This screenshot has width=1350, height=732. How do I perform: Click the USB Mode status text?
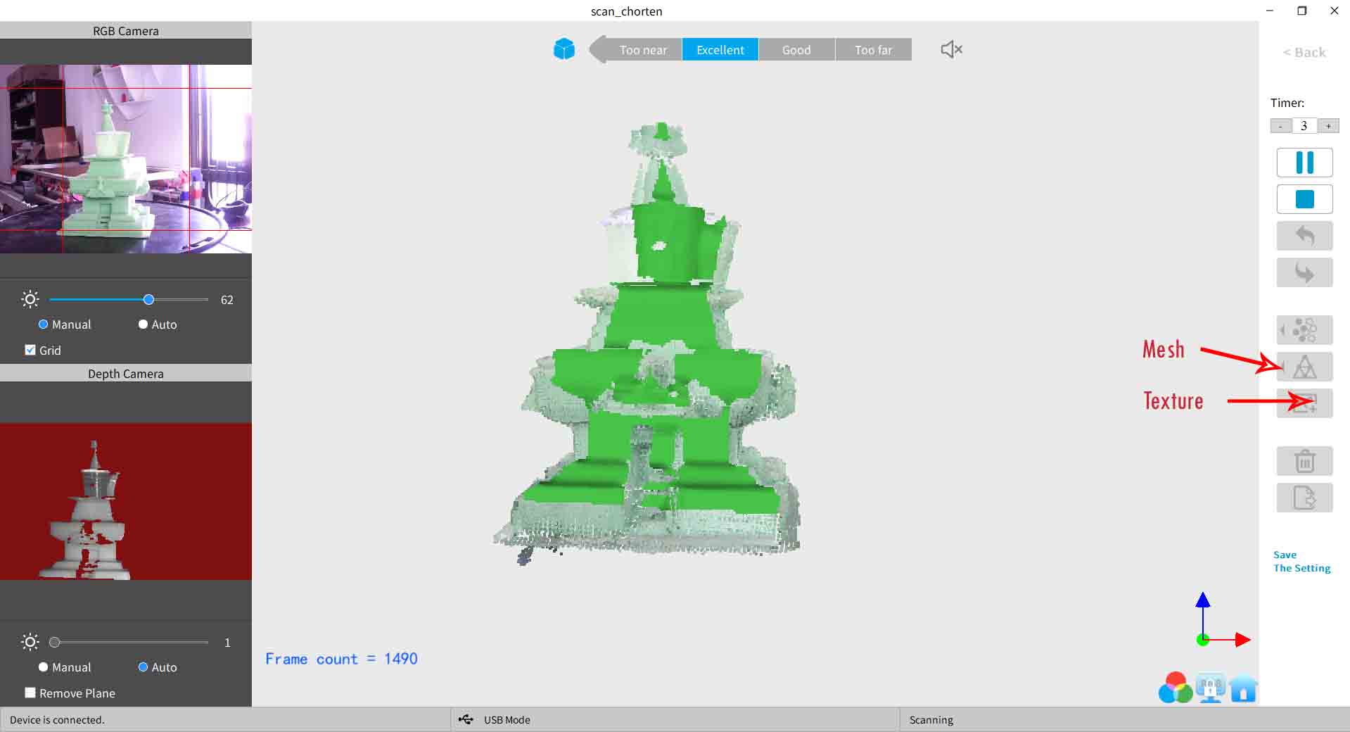click(507, 719)
